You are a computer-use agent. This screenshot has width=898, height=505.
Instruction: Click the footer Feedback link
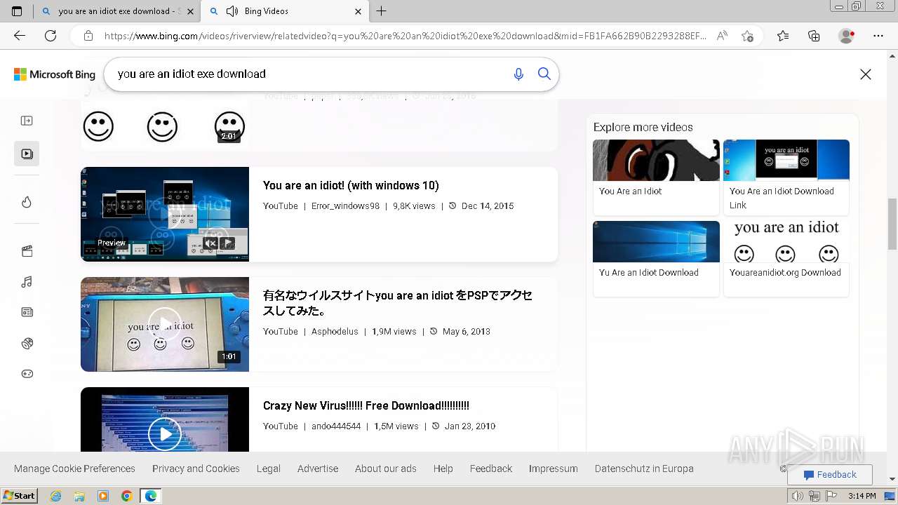point(491,469)
